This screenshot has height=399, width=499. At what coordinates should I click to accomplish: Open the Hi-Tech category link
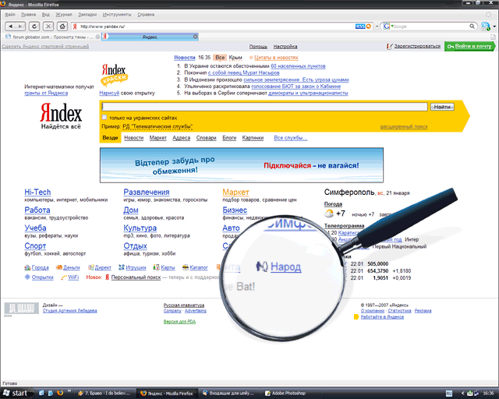[37, 192]
